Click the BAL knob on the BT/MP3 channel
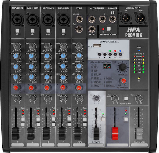Screen dimensions: 159x153 coord(96,98)
